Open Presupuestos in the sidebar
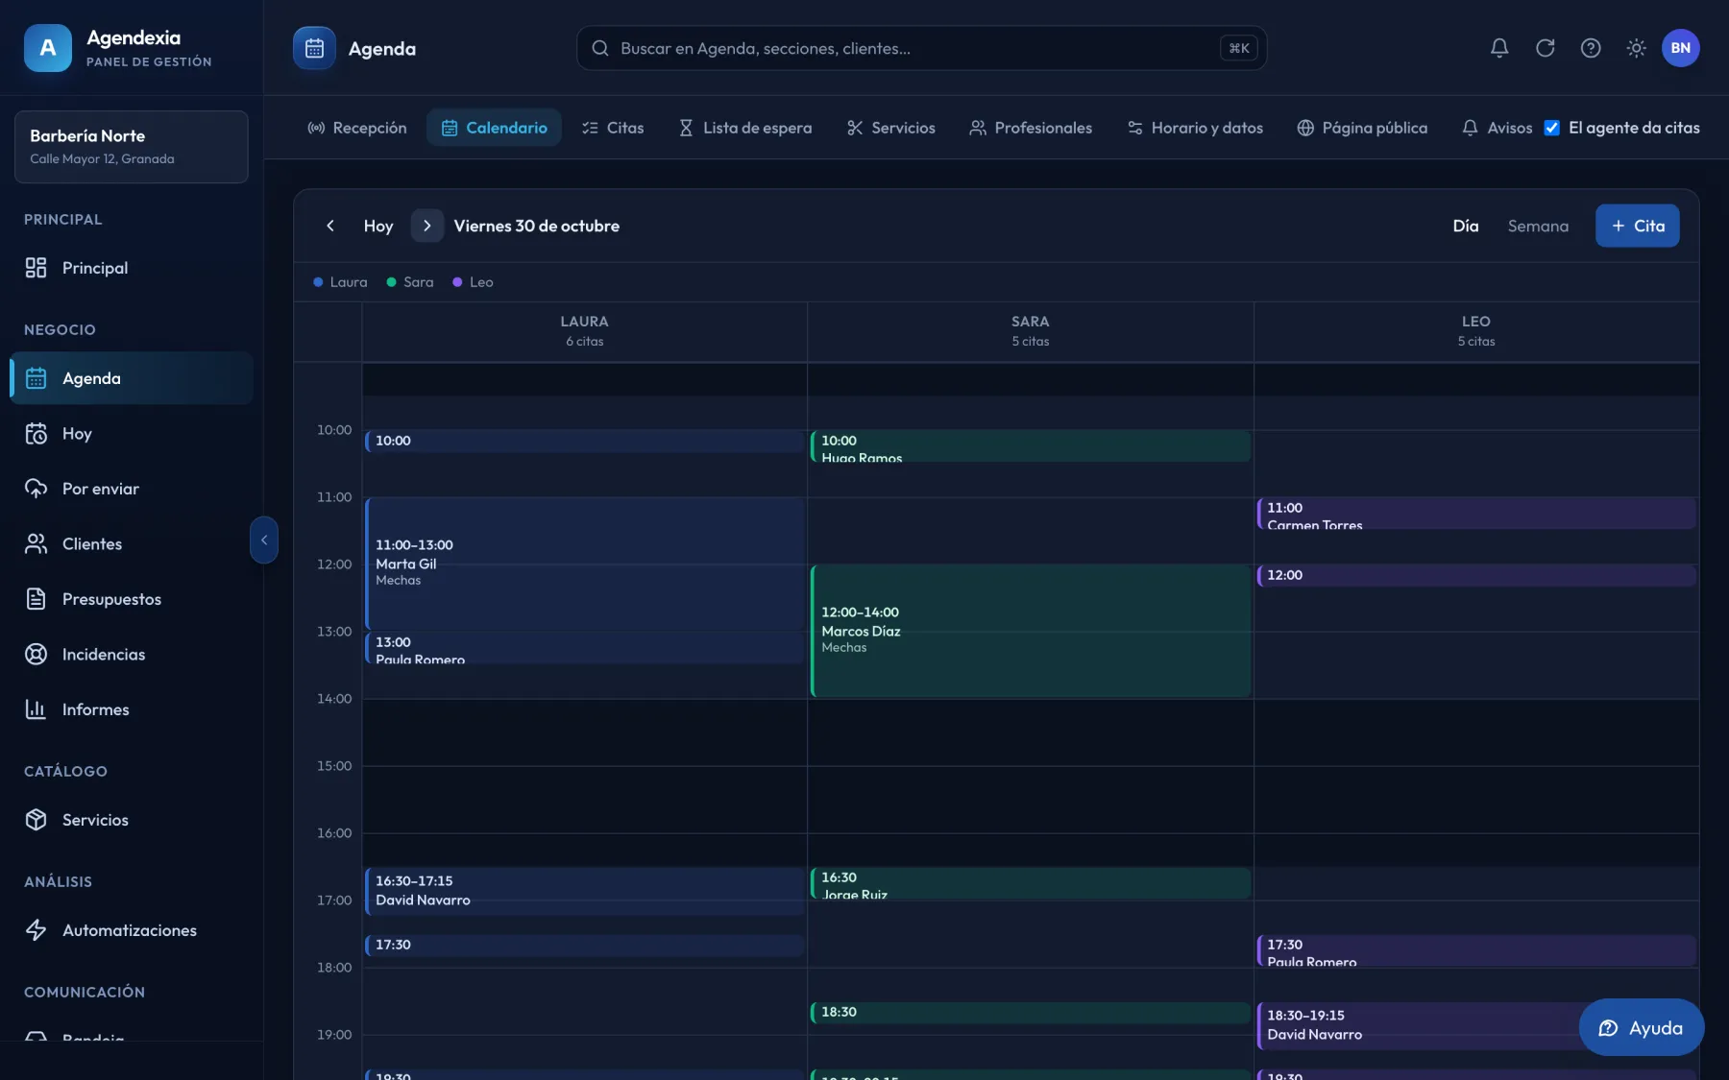 pos(132,599)
